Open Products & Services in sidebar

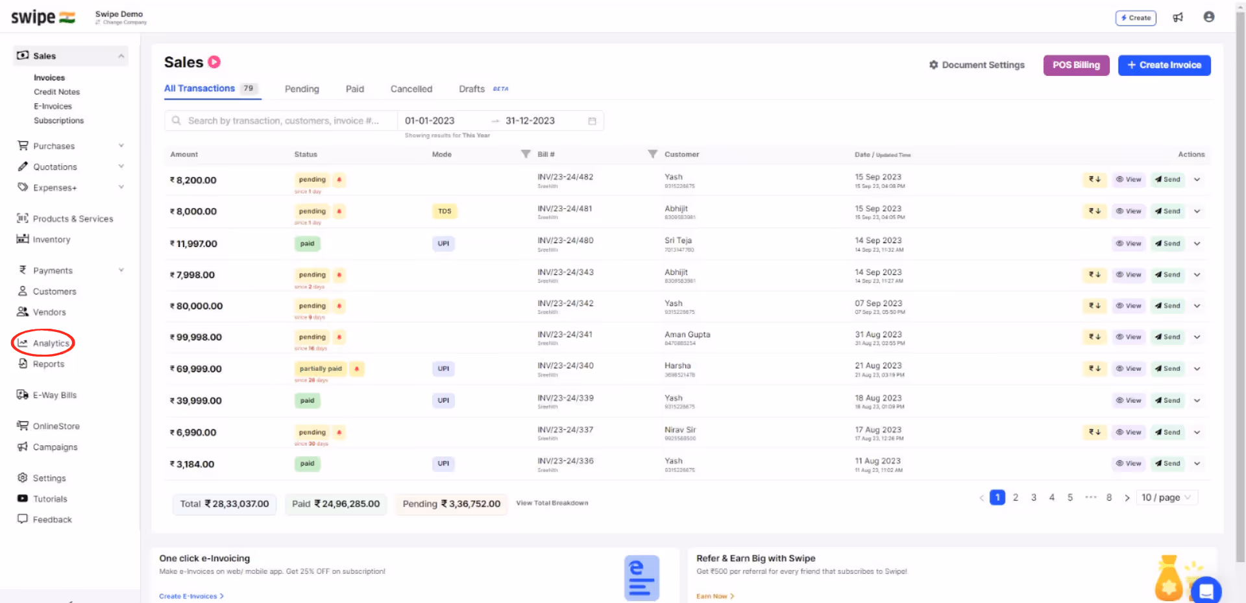click(65, 219)
